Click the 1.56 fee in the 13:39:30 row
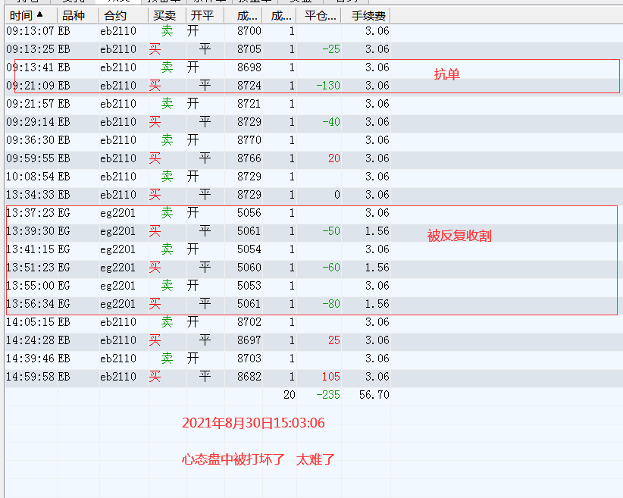 click(x=377, y=231)
